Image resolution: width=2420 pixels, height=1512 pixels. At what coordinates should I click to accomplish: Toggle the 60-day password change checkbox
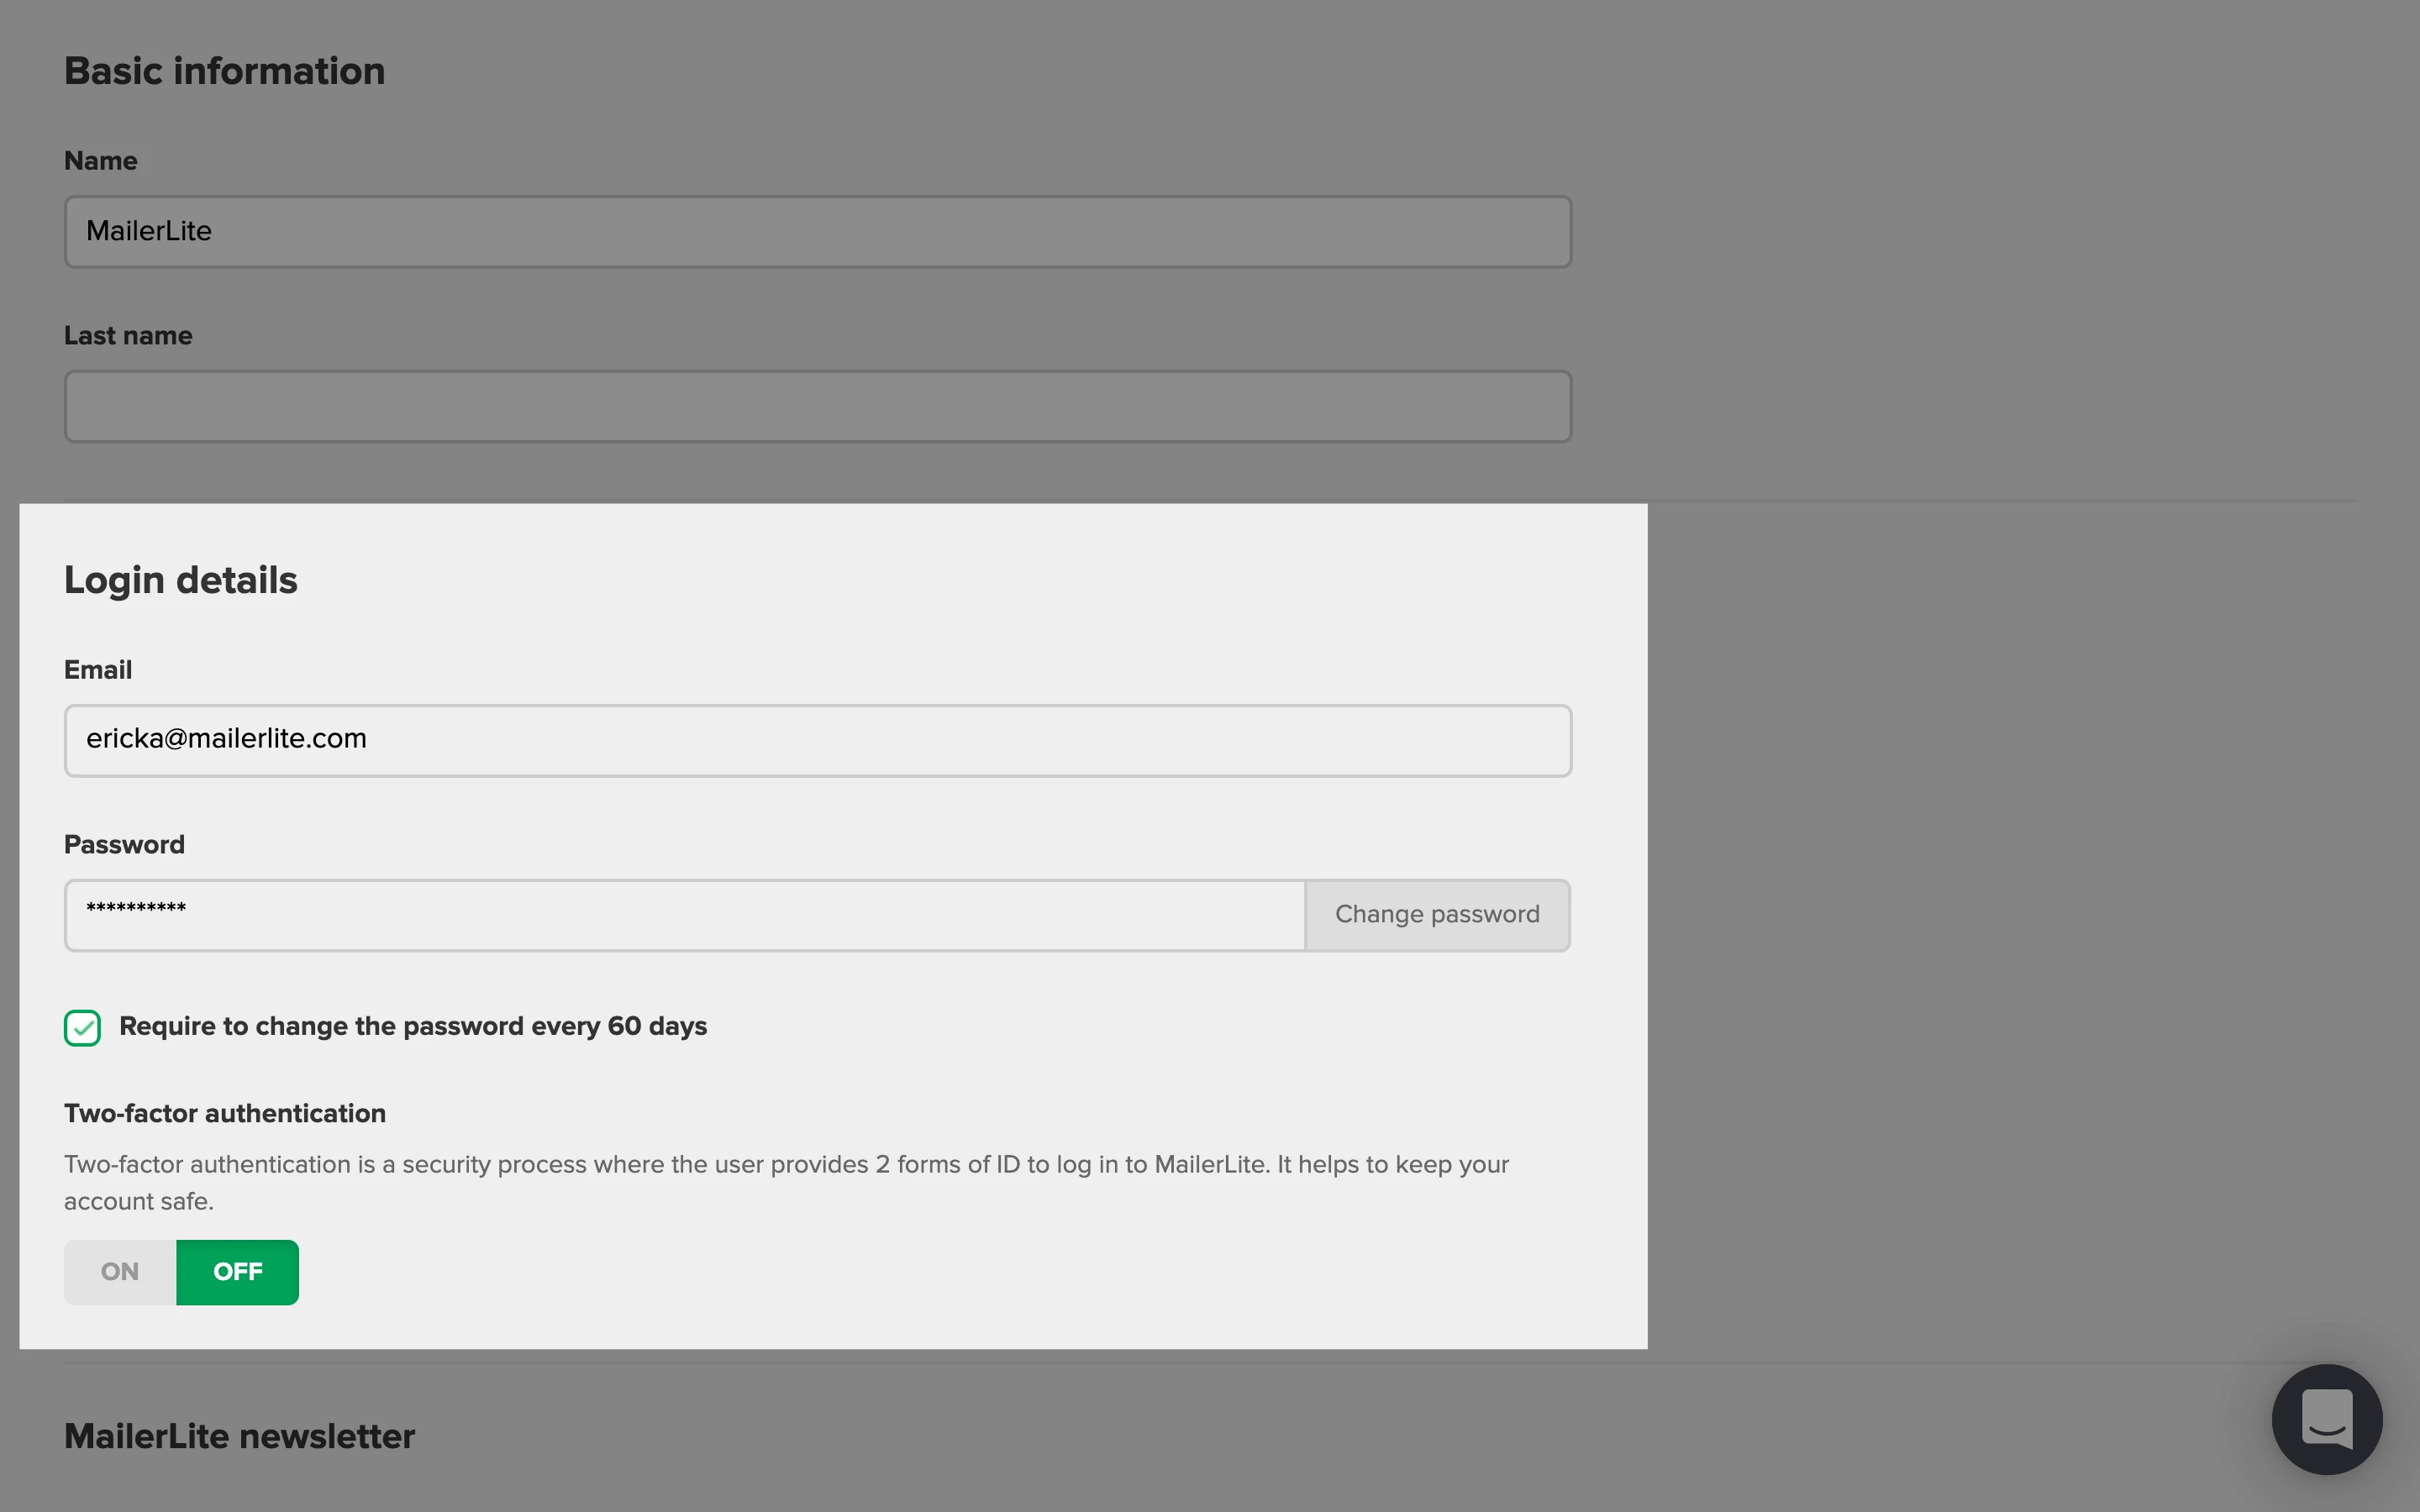tap(82, 1027)
